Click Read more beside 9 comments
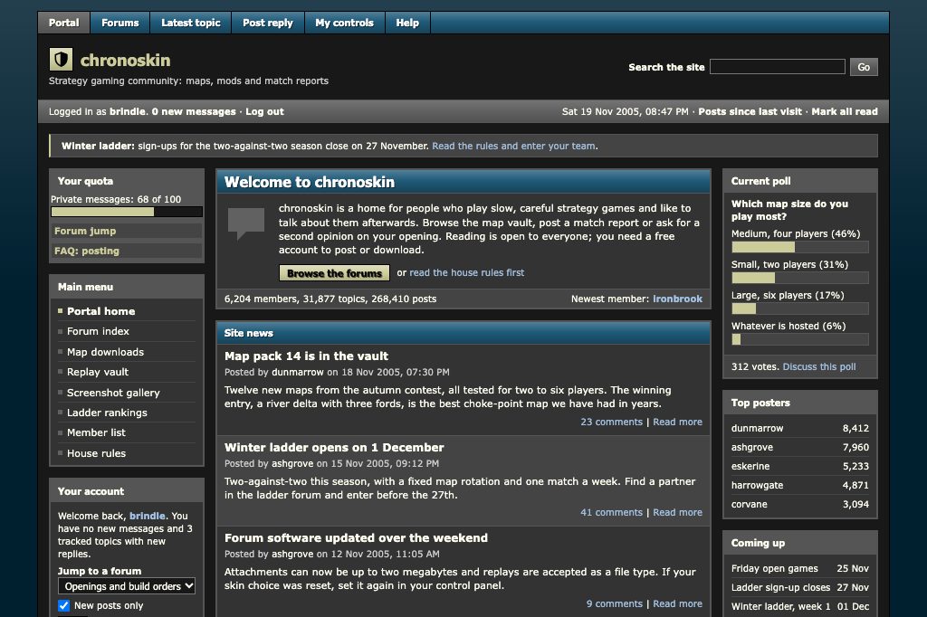Viewport: 927px width, 617px height. [x=677, y=604]
